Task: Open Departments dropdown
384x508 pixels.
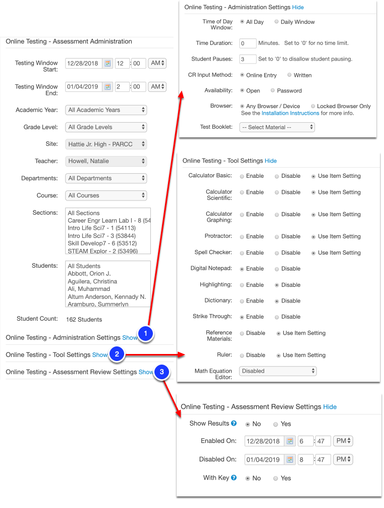Action: tap(106, 178)
